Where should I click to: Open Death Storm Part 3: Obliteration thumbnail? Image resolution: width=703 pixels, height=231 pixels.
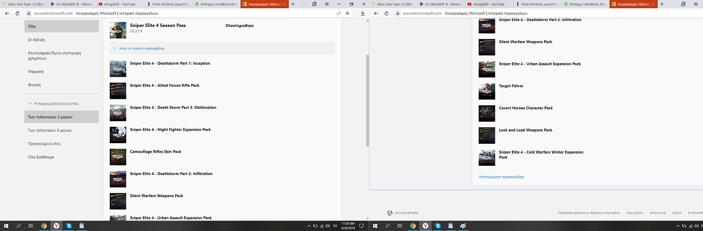[118, 112]
